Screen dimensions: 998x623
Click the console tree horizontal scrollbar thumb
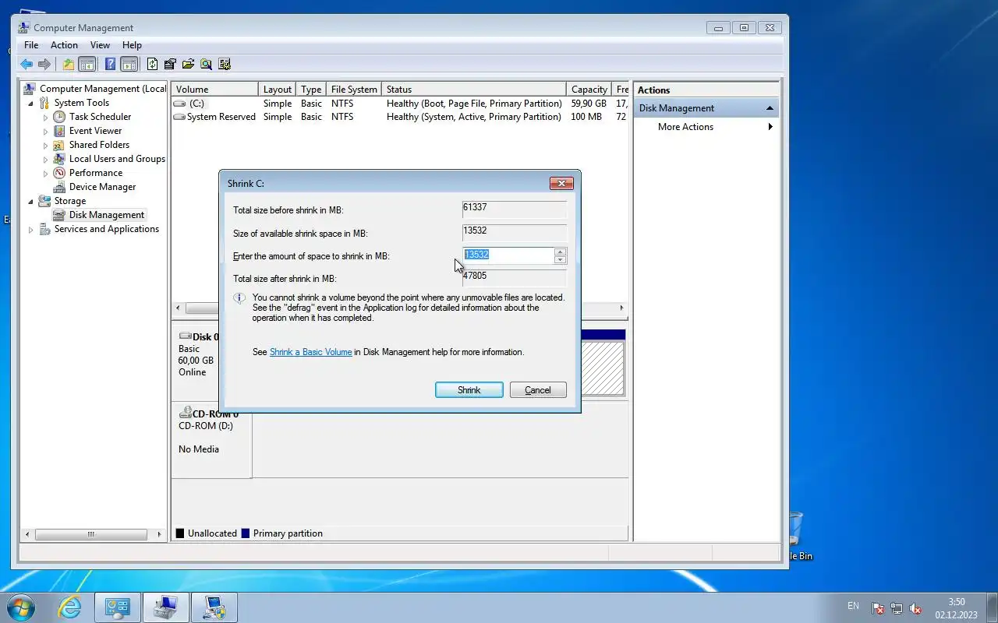(91, 534)
